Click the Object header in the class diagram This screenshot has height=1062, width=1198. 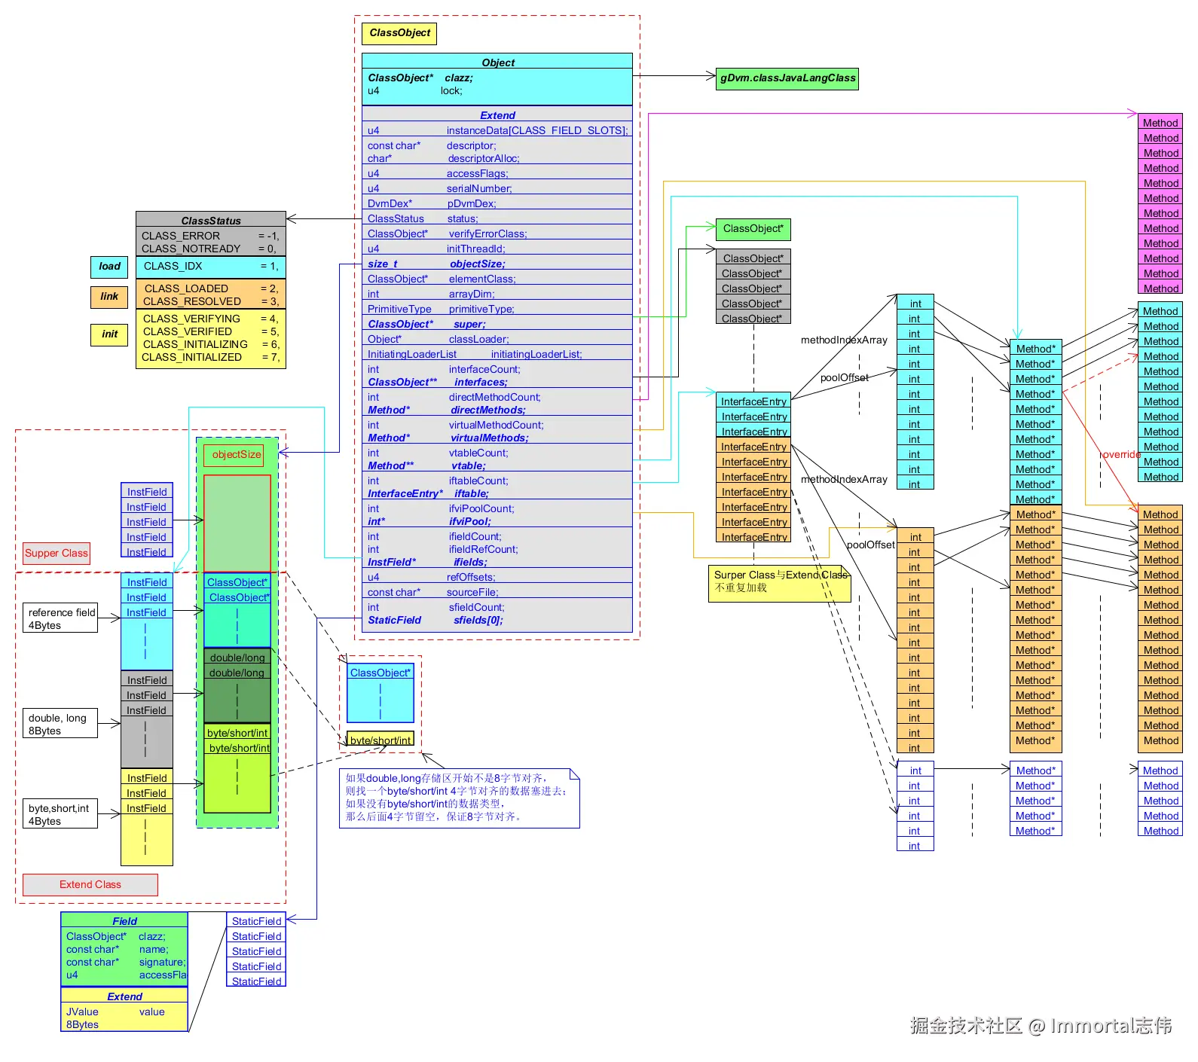pos(497,62)
